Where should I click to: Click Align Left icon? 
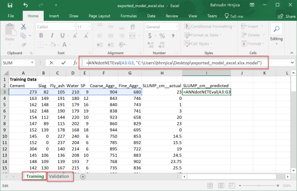100,36
